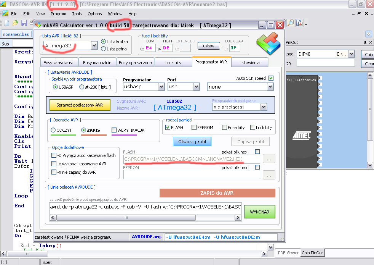Screen dimensions: 374x265
Task: Click the BASCOM-AVR application icon left of File
Action: [6, 13]
